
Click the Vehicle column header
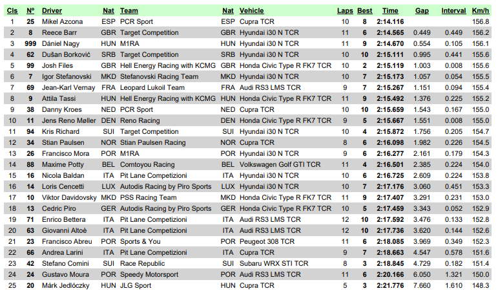pos(251,10)
